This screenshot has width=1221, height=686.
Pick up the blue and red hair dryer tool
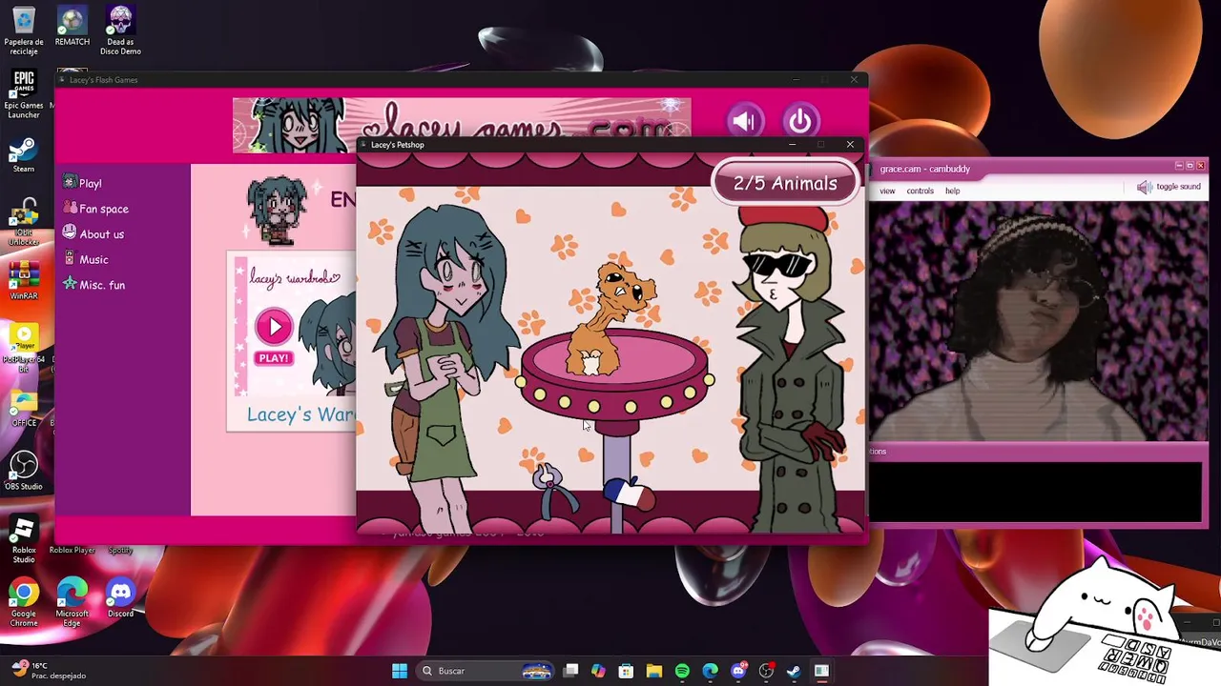630,494
